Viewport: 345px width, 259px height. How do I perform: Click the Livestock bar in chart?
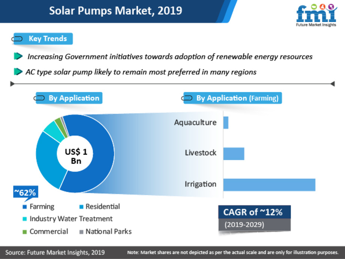[234, 154]
